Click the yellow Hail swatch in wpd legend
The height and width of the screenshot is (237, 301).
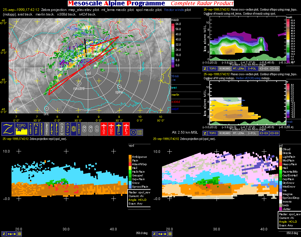[x=130, y=168]
